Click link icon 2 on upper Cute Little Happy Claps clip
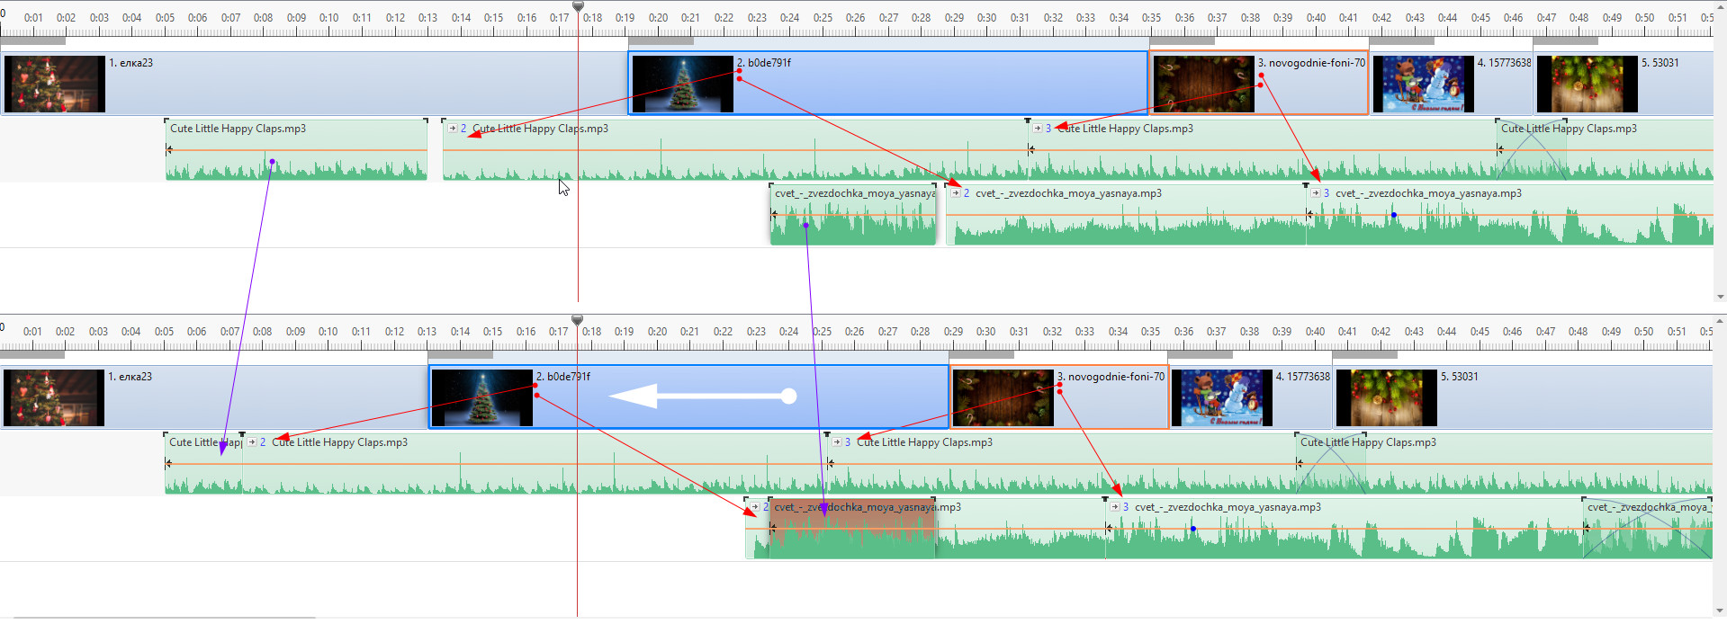 [453, 129]
